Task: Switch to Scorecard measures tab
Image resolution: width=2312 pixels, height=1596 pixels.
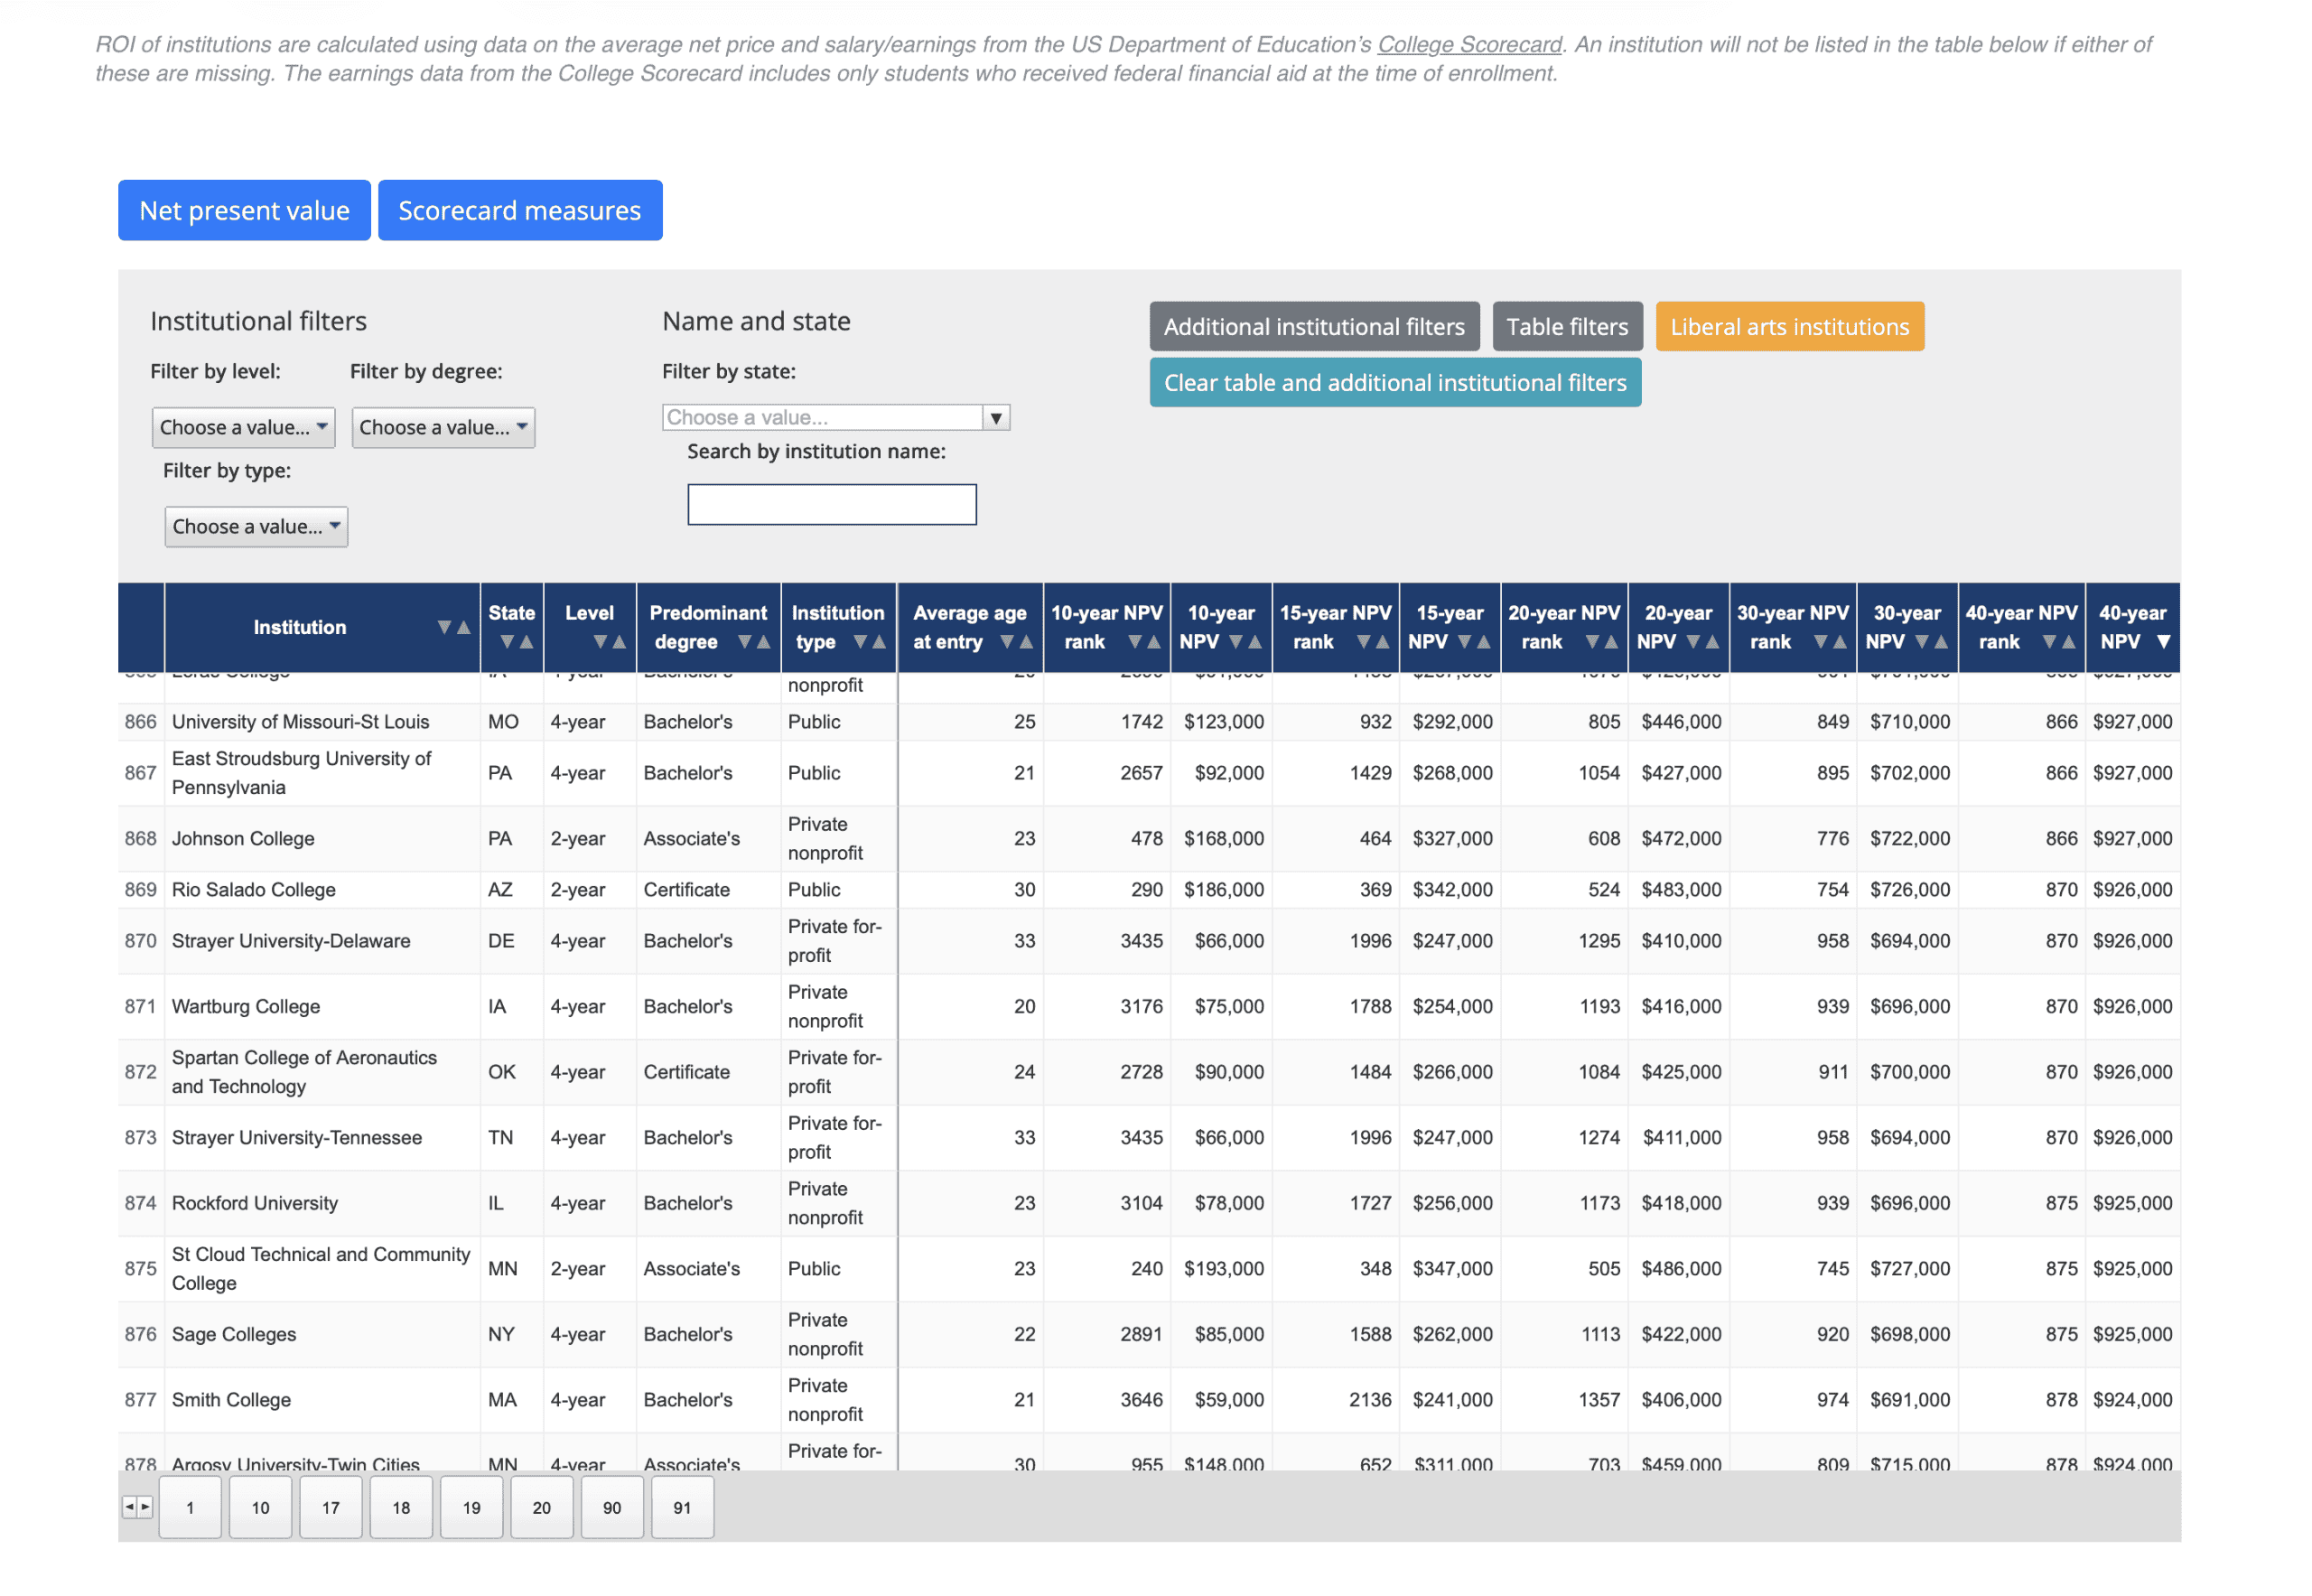Action: click(520, 211)
